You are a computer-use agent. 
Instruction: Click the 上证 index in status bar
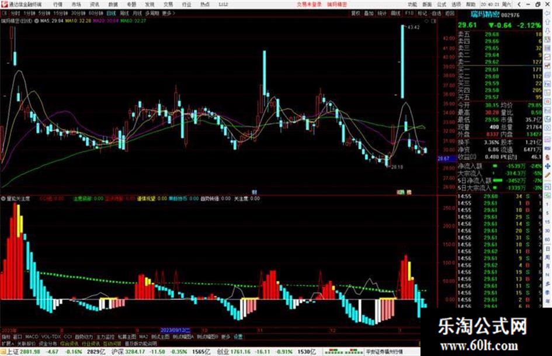tap(13, 351)
